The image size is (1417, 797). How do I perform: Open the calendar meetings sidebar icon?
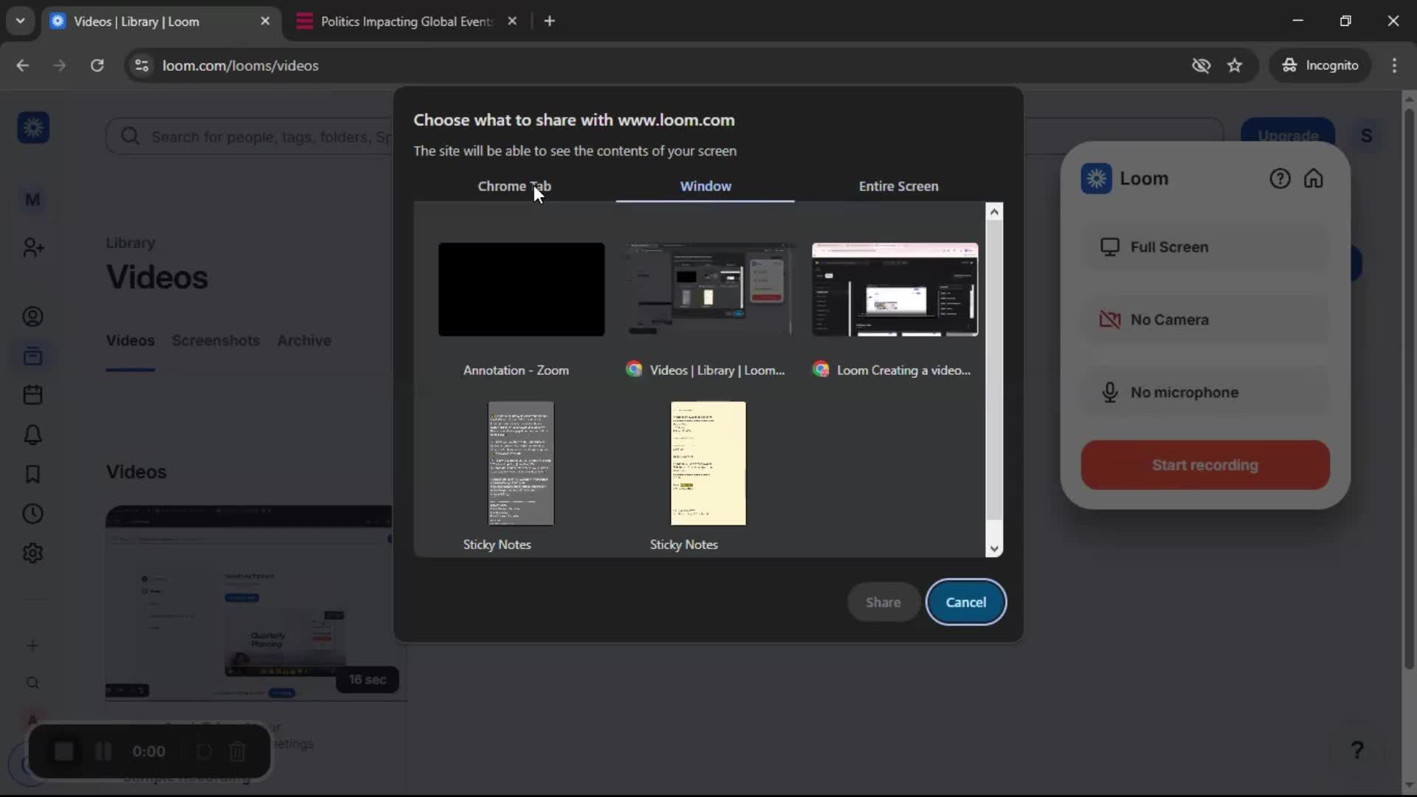[32, 395]
